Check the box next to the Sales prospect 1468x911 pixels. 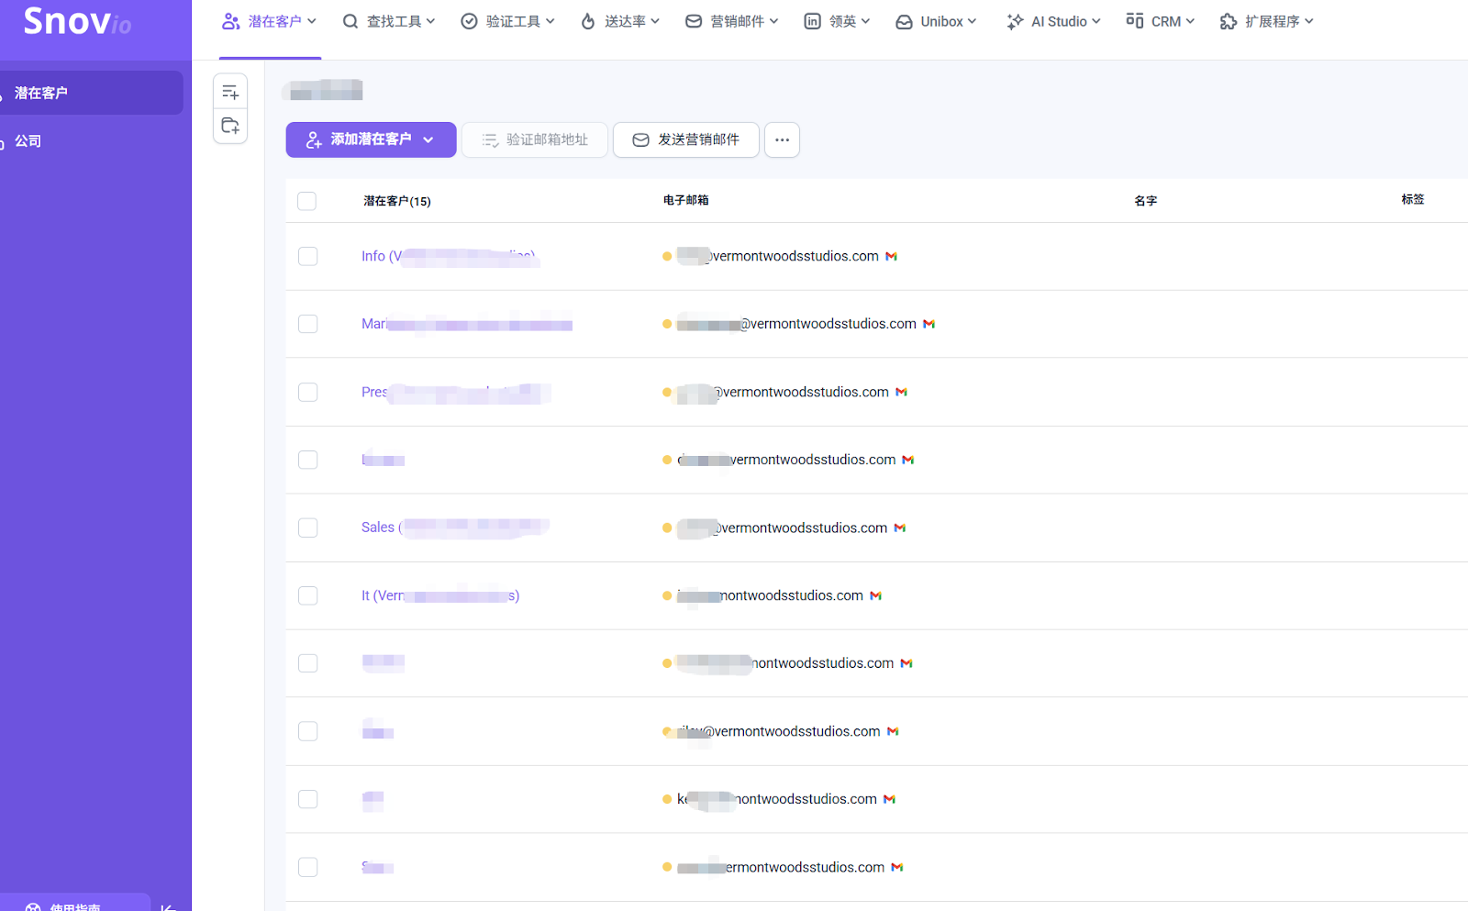(307, 528)
